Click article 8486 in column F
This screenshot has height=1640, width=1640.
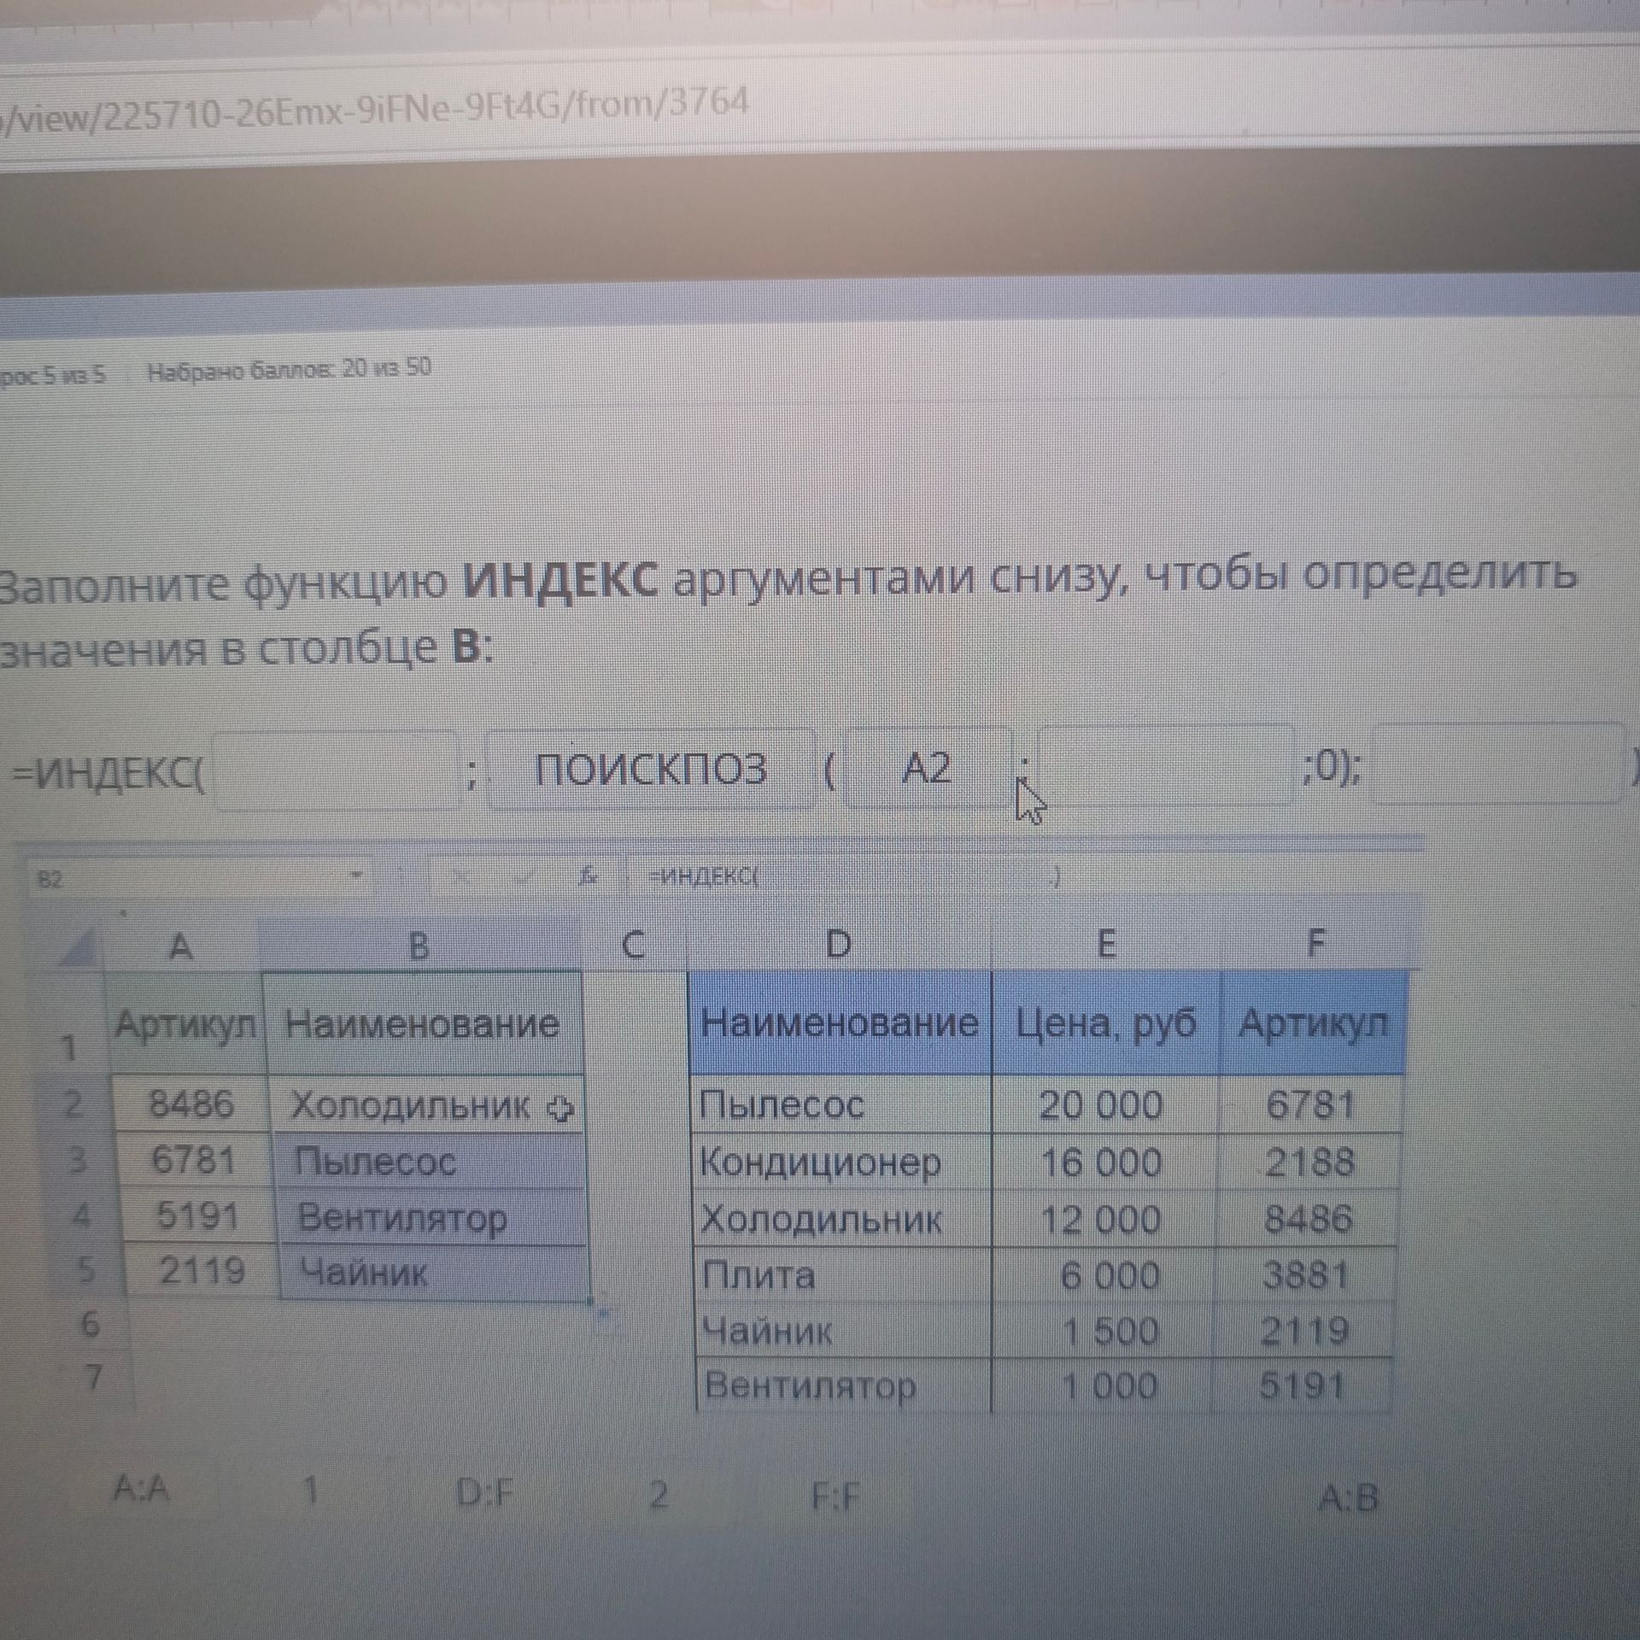pyautogui.click(x=1307, y=1218)
